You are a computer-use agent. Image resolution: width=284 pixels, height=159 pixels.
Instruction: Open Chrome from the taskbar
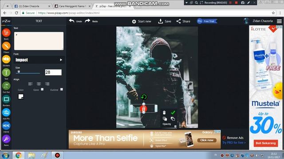coord(19,155)
